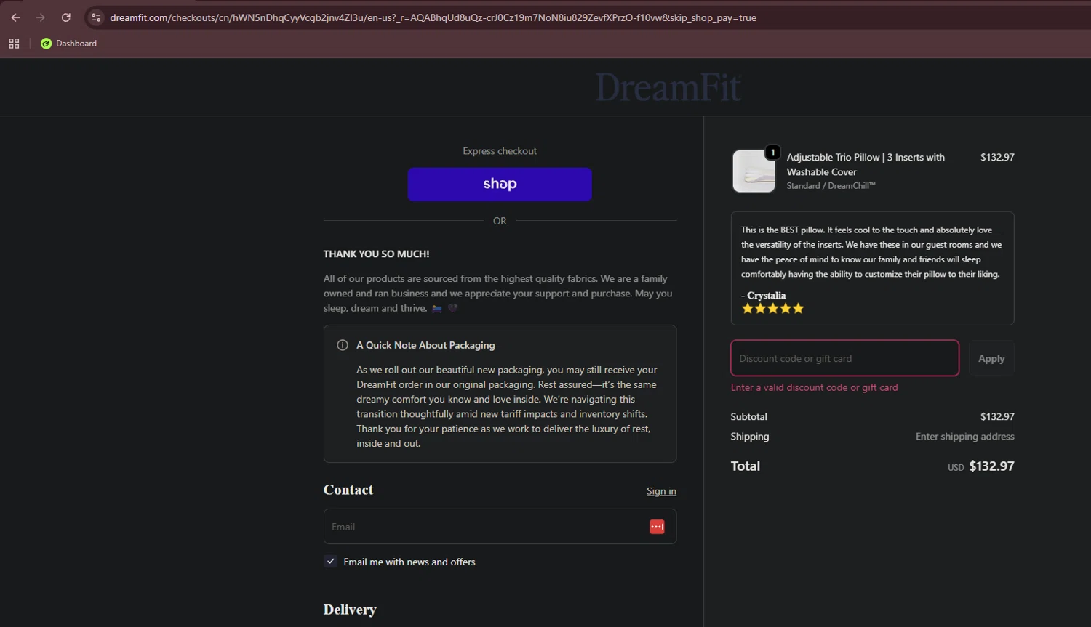Click the Total amount $132.97
This screenshot has width=1091, height=627.
click(991, 466)
